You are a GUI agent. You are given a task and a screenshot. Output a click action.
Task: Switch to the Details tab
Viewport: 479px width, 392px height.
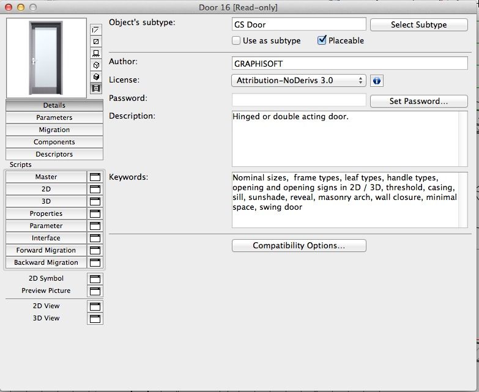coord(54,105)
